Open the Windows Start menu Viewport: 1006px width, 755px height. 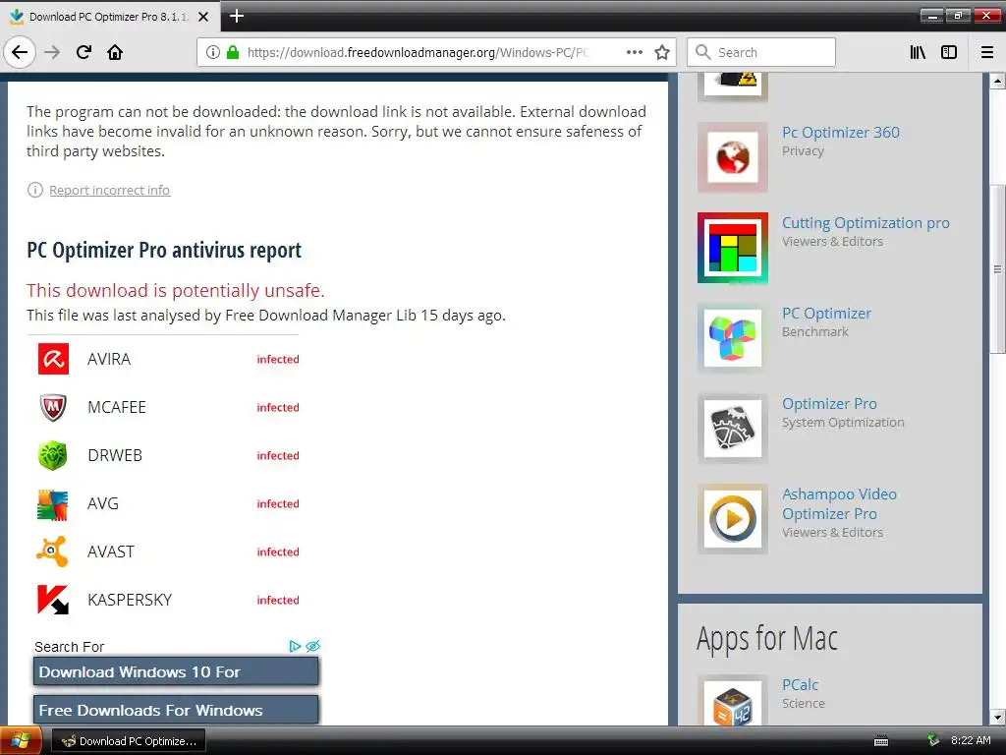click(x=21, y=740)
